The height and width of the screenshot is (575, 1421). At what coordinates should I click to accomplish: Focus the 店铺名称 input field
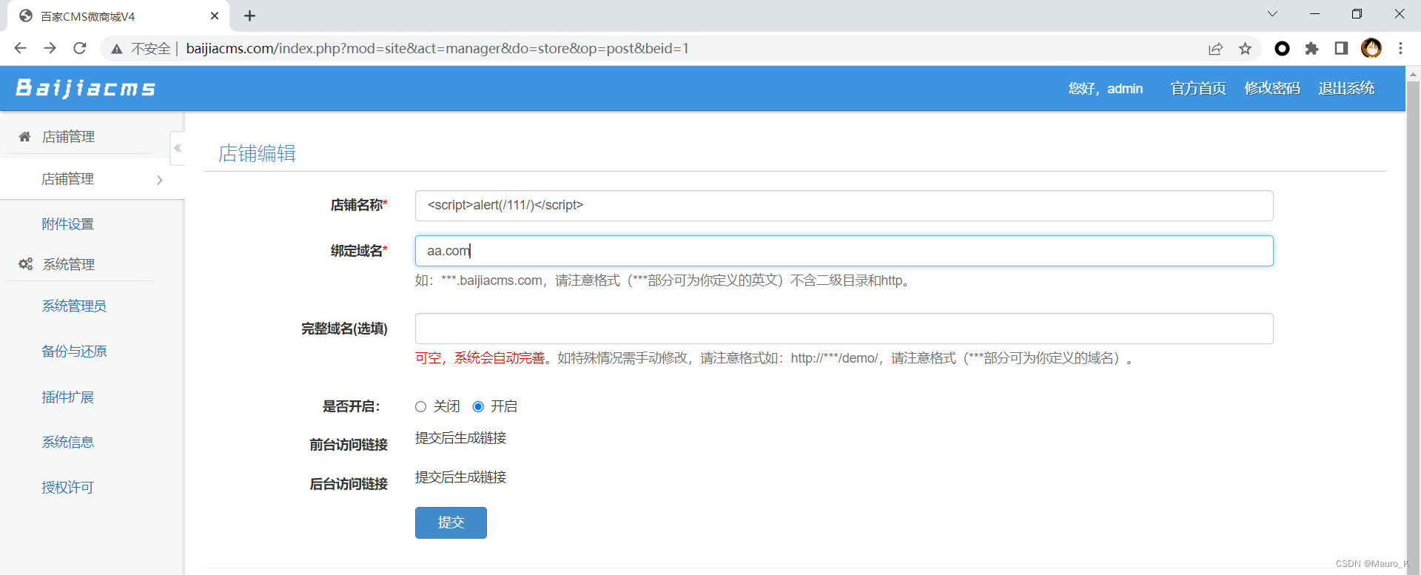844,206
